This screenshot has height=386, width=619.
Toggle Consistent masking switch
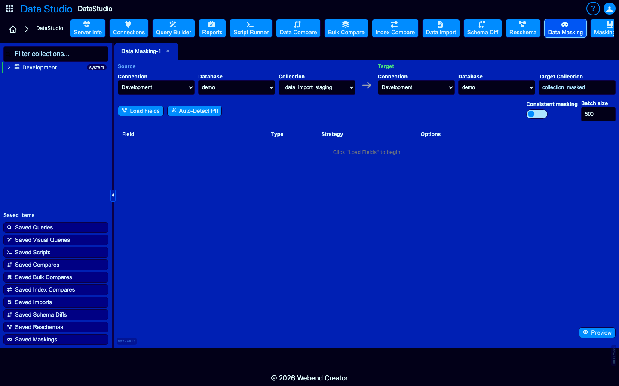tap(537, 114)
